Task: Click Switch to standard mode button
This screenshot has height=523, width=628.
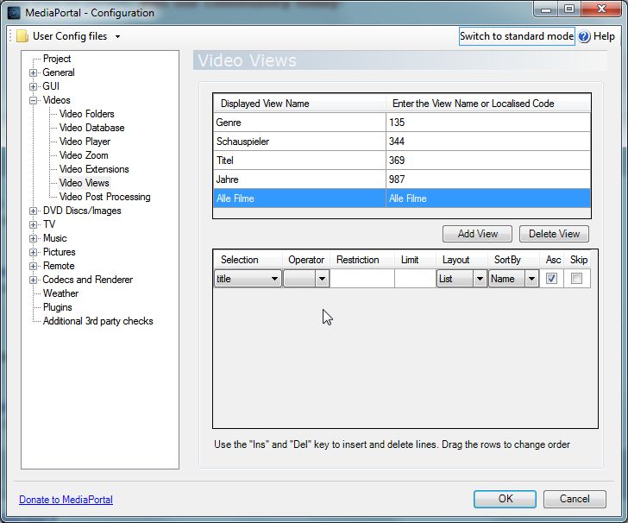Action: coord(516,36)
